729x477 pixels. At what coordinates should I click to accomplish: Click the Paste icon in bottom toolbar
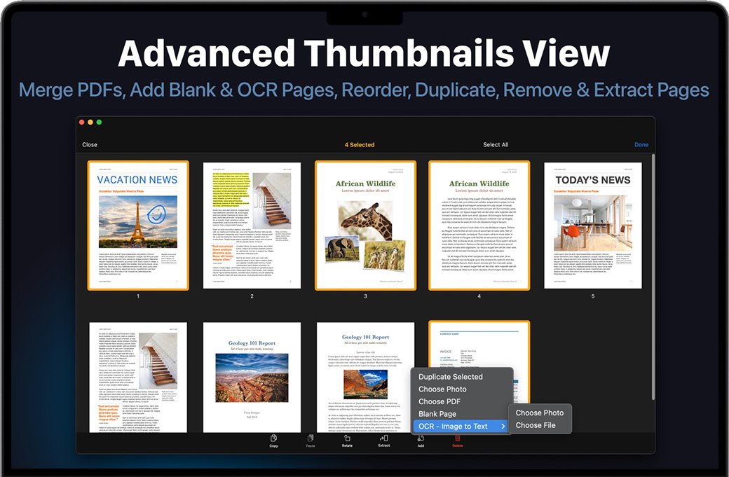(311, 438)
